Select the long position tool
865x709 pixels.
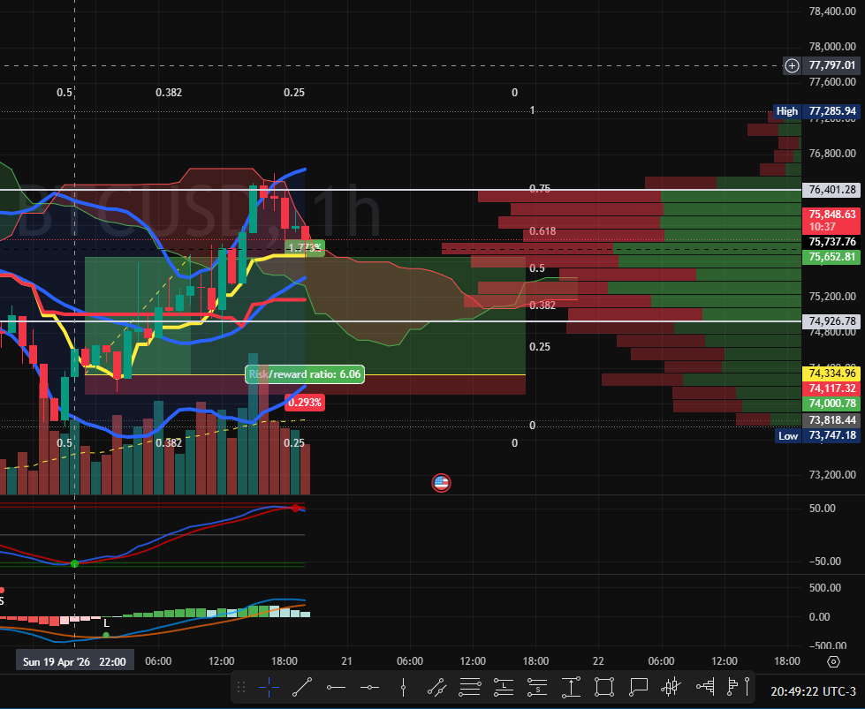coord(504,687)
